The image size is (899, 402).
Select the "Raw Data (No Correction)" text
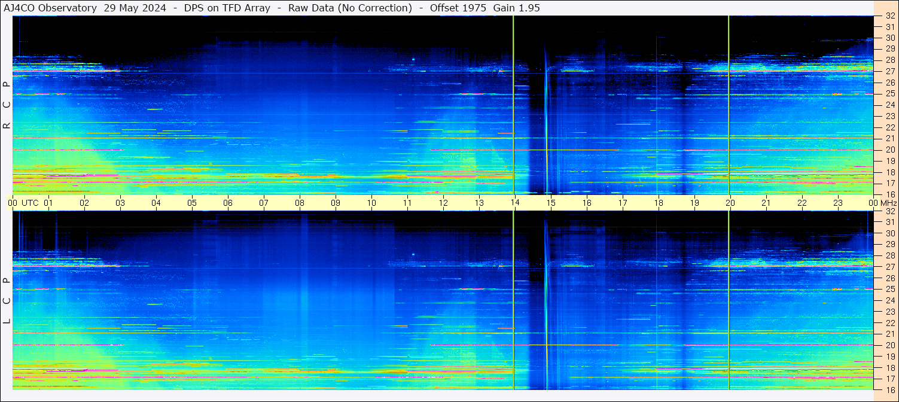[350, 8]
